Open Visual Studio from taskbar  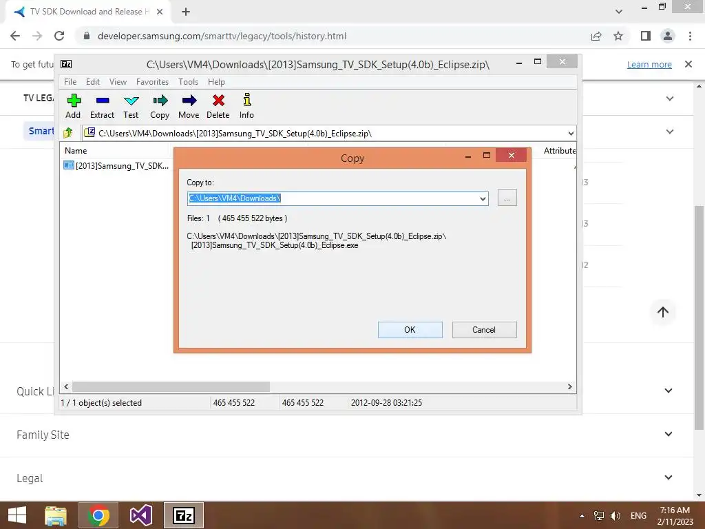[x=141, y=515]
